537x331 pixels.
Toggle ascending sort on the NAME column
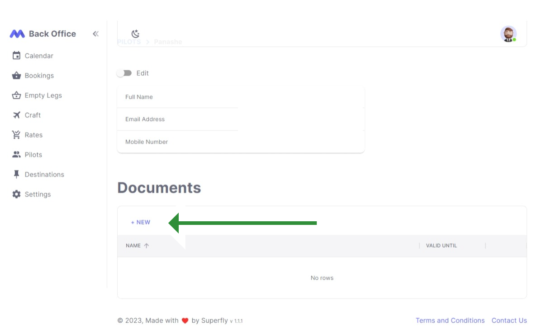coord(147,246)
